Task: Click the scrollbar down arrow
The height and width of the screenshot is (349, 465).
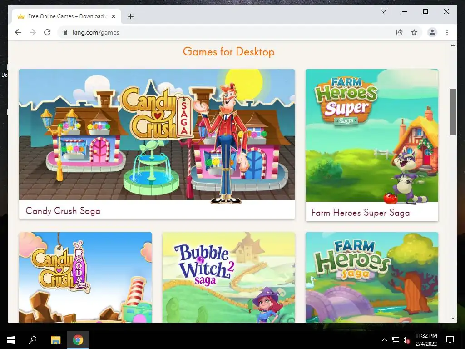Action: pyautogui.click(x=453, y=319)
